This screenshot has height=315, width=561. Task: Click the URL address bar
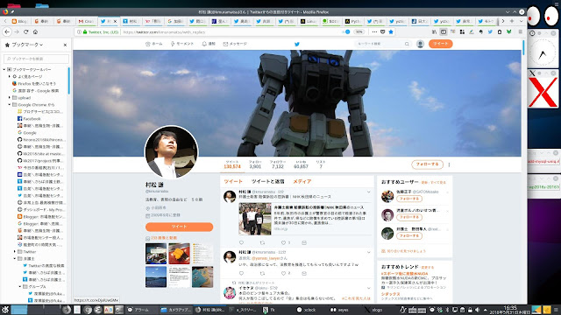click(229, 31)
